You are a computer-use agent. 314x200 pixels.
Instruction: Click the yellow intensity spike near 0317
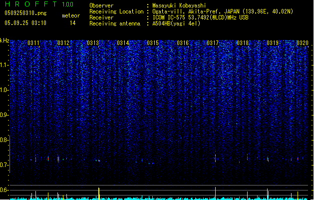(x=215, y=193)
